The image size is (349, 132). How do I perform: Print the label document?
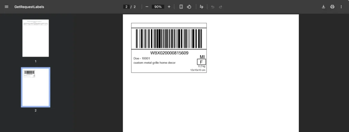(x=332, y=7)
